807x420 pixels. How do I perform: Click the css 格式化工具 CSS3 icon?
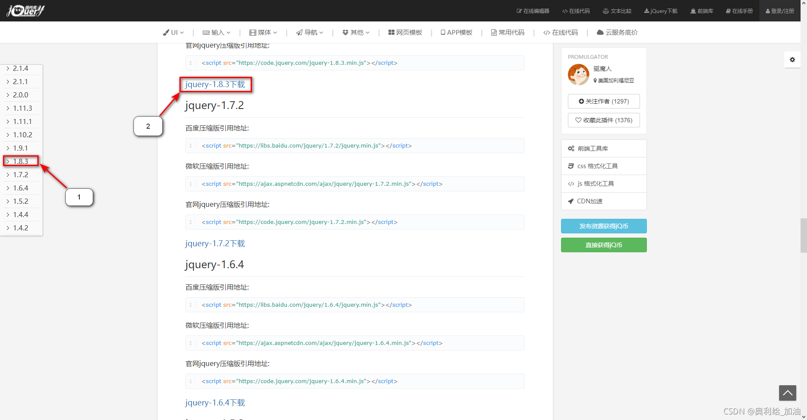[x=571, y=166]
